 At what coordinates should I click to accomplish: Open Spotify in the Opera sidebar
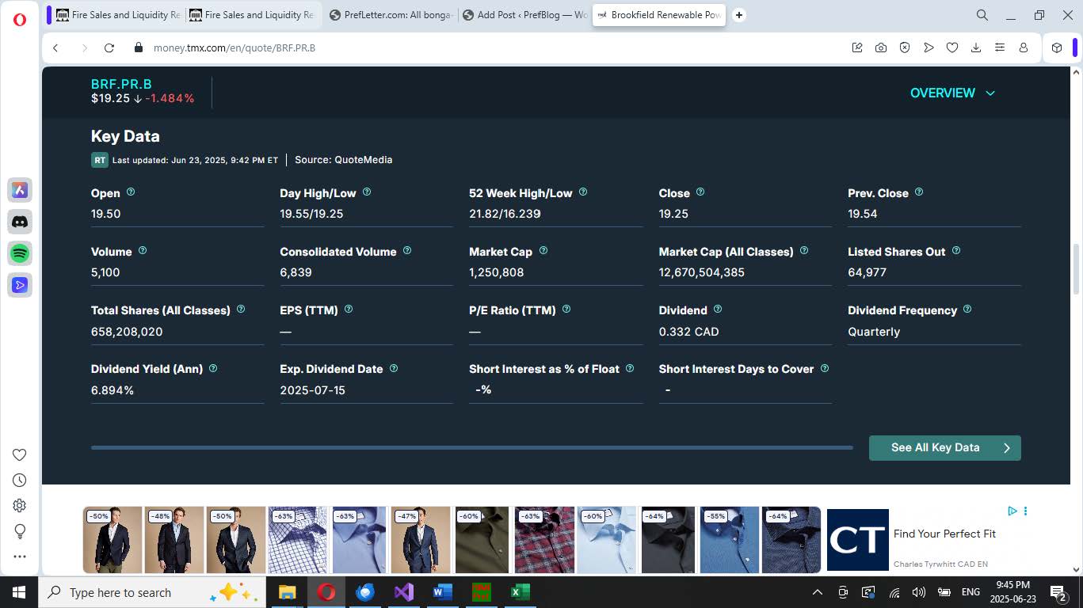point(20,253)
